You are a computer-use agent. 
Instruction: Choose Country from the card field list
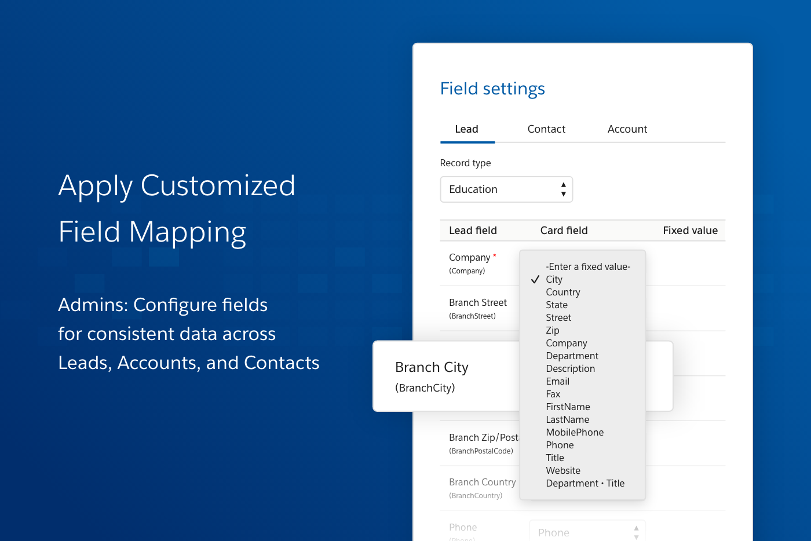click(x=562, y=292)
